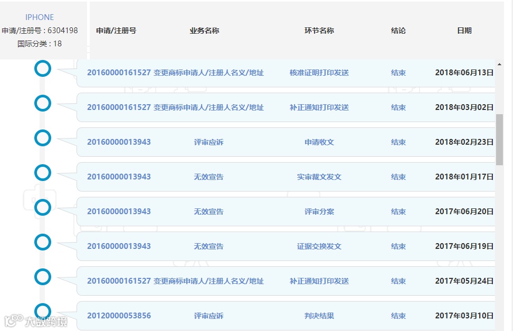Click 结束 in the 2018年06月13日 row
The height and width of the screenshot is (331, 514).
(398, 73)
